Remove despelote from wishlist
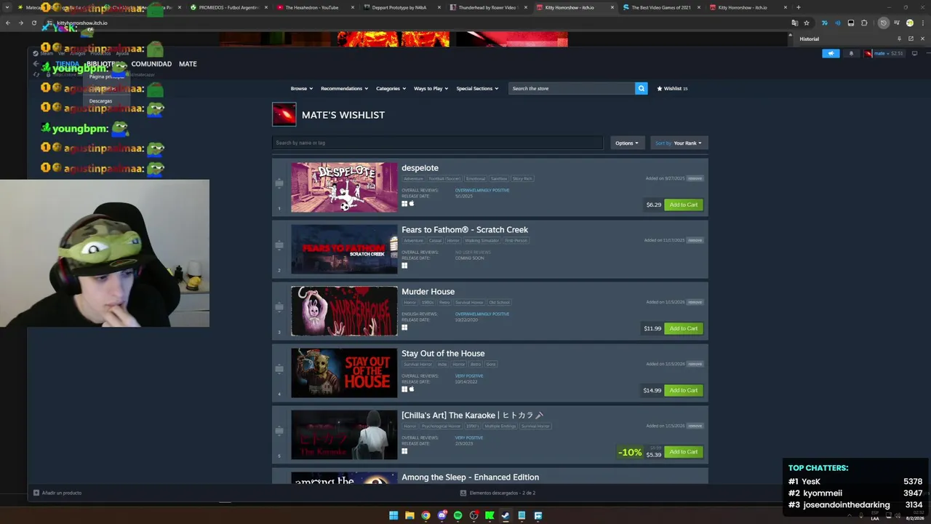Image resolution: width=931 pixels, height=524 pixels. (x=695, y=178)
